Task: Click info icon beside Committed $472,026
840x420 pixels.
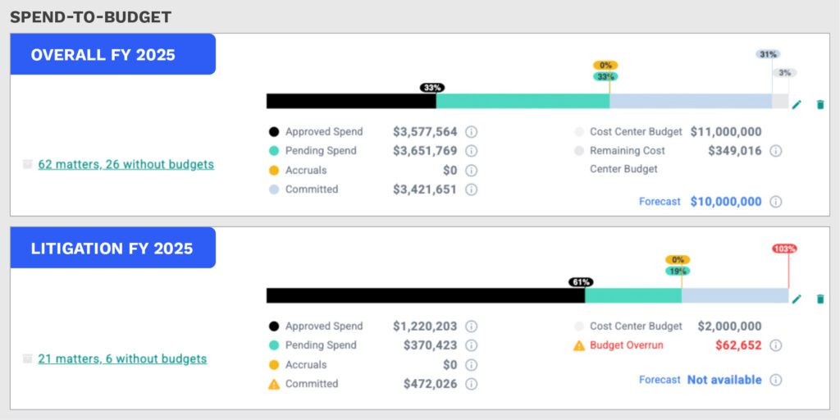Action: [472, 384]
